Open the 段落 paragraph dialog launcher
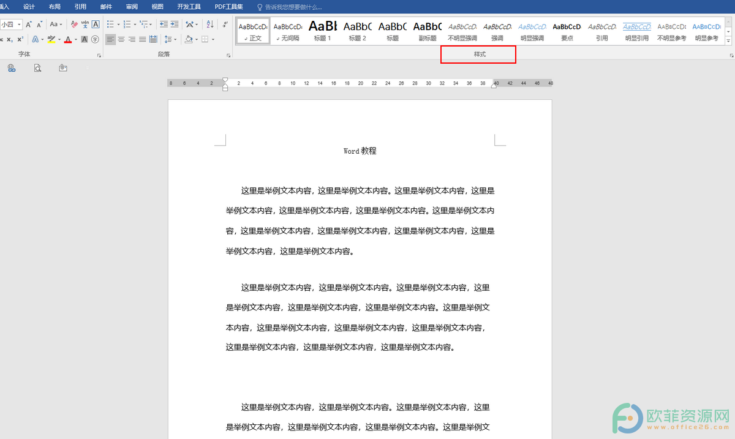Screen dimensions: 735x439 [x=228, y=56]
